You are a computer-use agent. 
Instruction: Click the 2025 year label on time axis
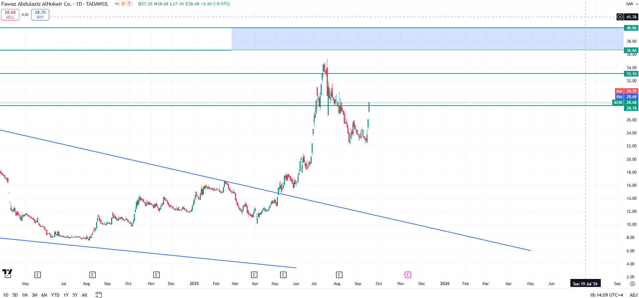[x=194, y=284]
